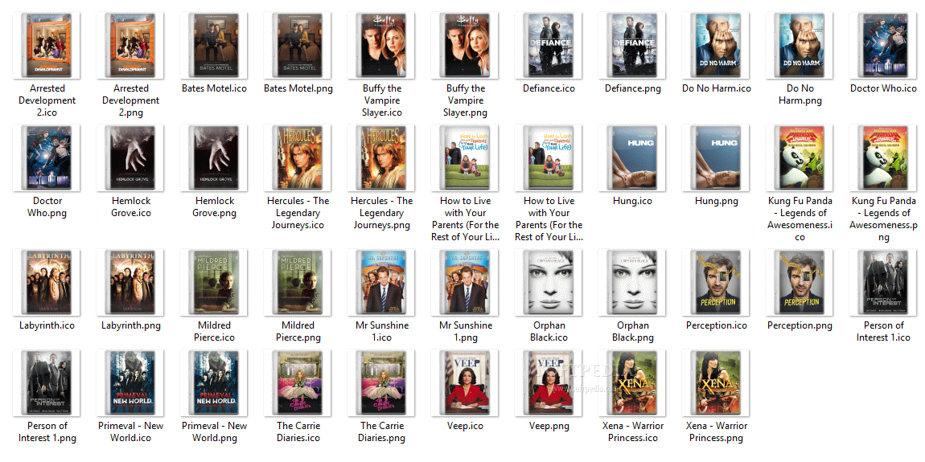
Task: Click the 'Veep.png' file name label
Action: [549, 426]
